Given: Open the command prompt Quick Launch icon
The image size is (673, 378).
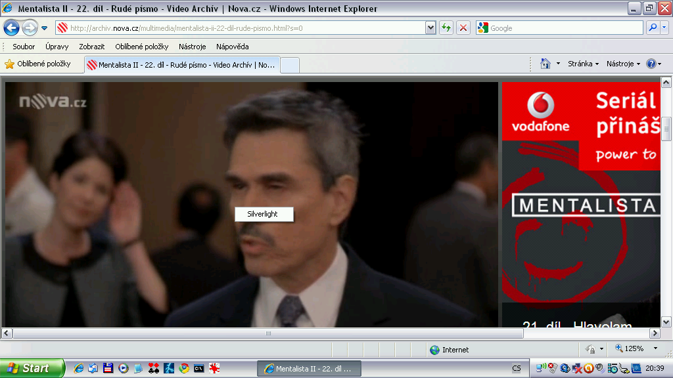Looking at the screenshot, I should 198,368.
